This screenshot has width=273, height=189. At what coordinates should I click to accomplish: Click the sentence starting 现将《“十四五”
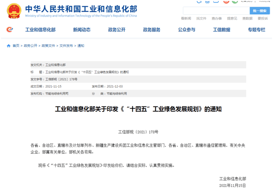click(106, 166)
